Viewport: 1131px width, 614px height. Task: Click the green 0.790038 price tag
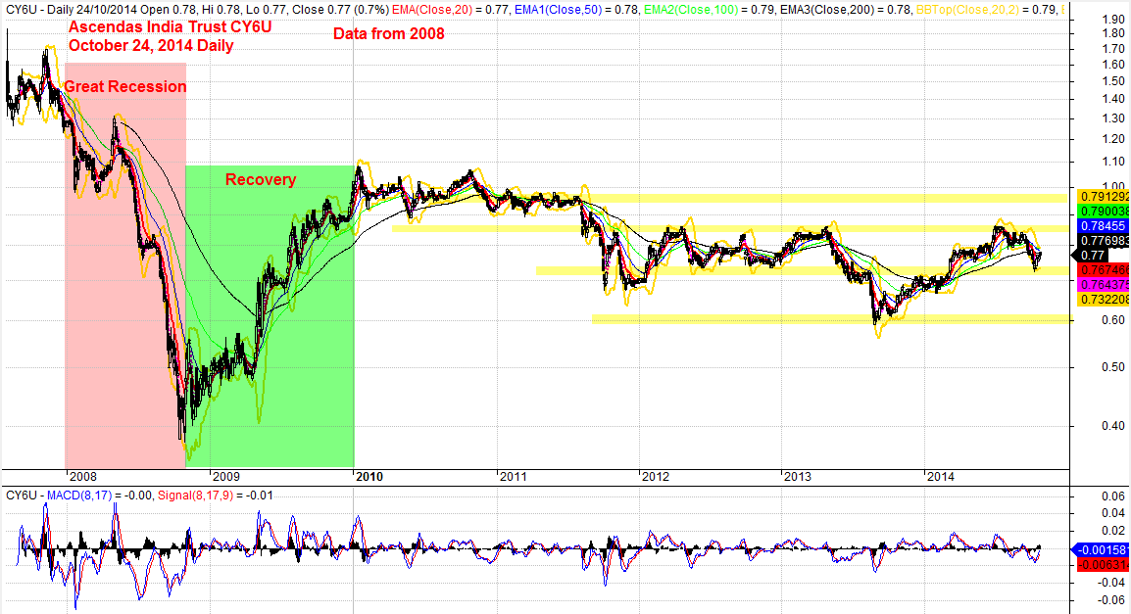(1104, 212)
